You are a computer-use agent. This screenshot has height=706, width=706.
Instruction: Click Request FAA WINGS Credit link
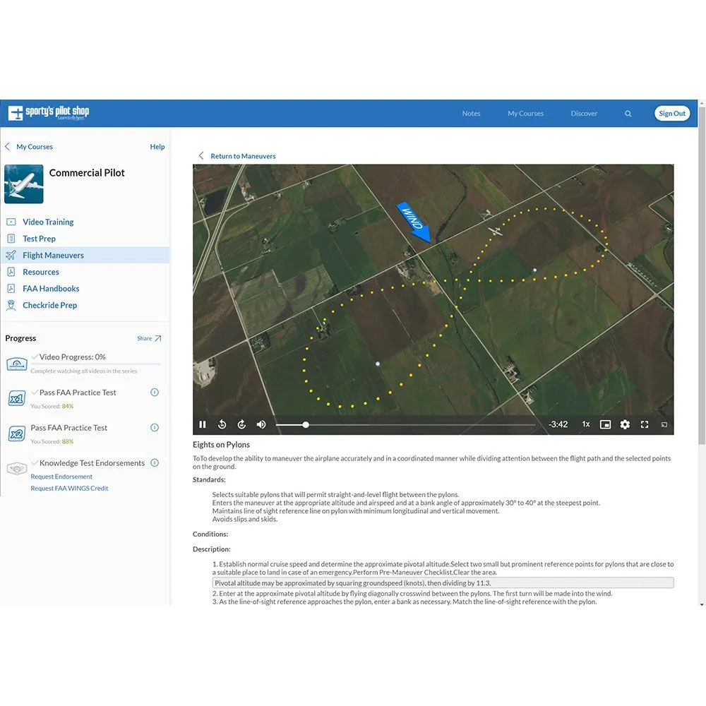69,488
